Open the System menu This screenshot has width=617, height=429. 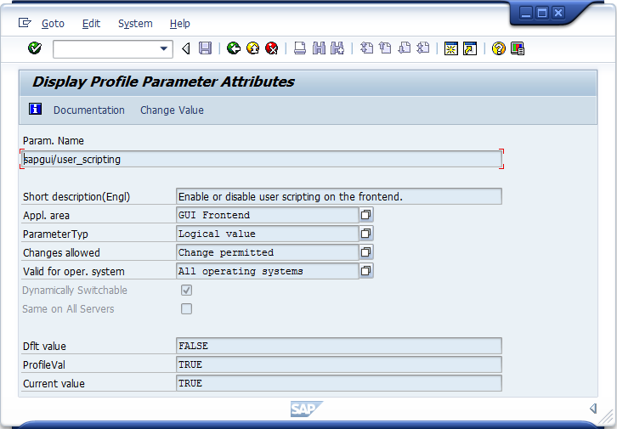(135, 24)
